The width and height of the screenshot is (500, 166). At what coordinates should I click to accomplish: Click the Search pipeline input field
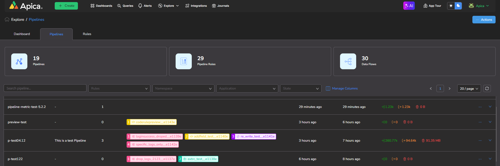click(x=45, y=88)
